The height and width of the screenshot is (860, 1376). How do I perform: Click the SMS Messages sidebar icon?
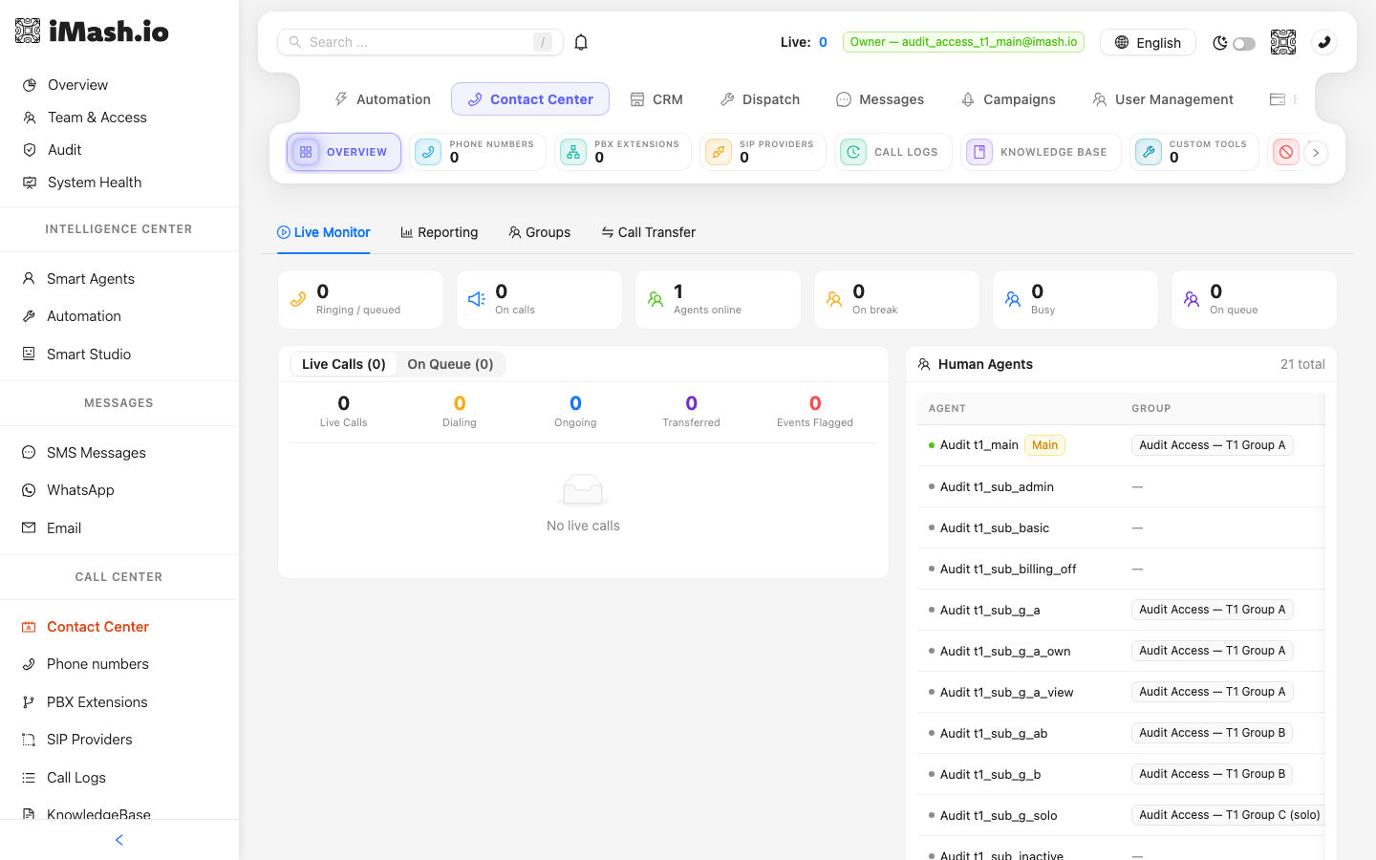pos(29,453)
